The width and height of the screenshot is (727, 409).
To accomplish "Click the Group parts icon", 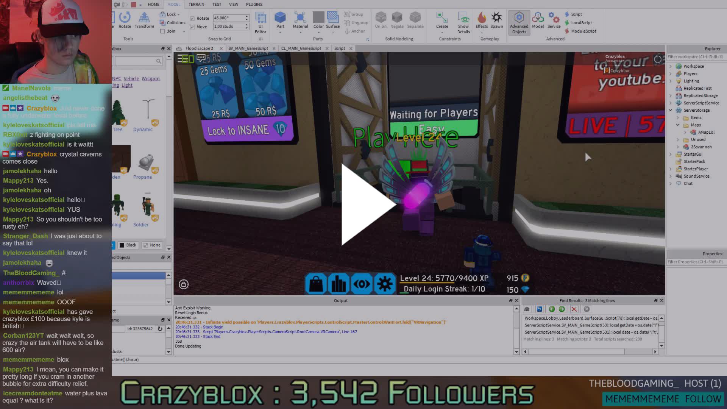I will (x=347, y=14).
